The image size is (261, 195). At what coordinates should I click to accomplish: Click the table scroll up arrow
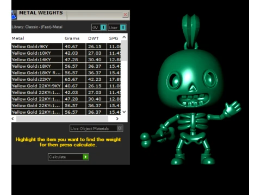tap(124, 37)
